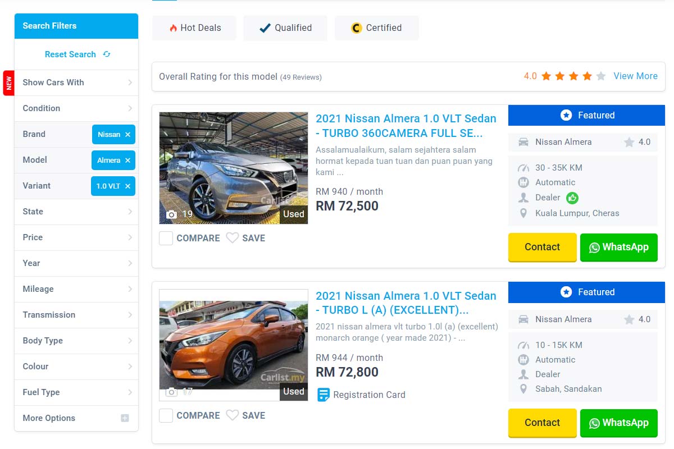Click the More Options plus icon
This screenshot has width=674, height=449.
[125, 418]
